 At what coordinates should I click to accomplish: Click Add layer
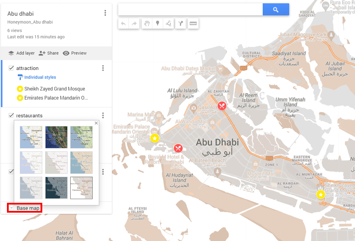21,53
